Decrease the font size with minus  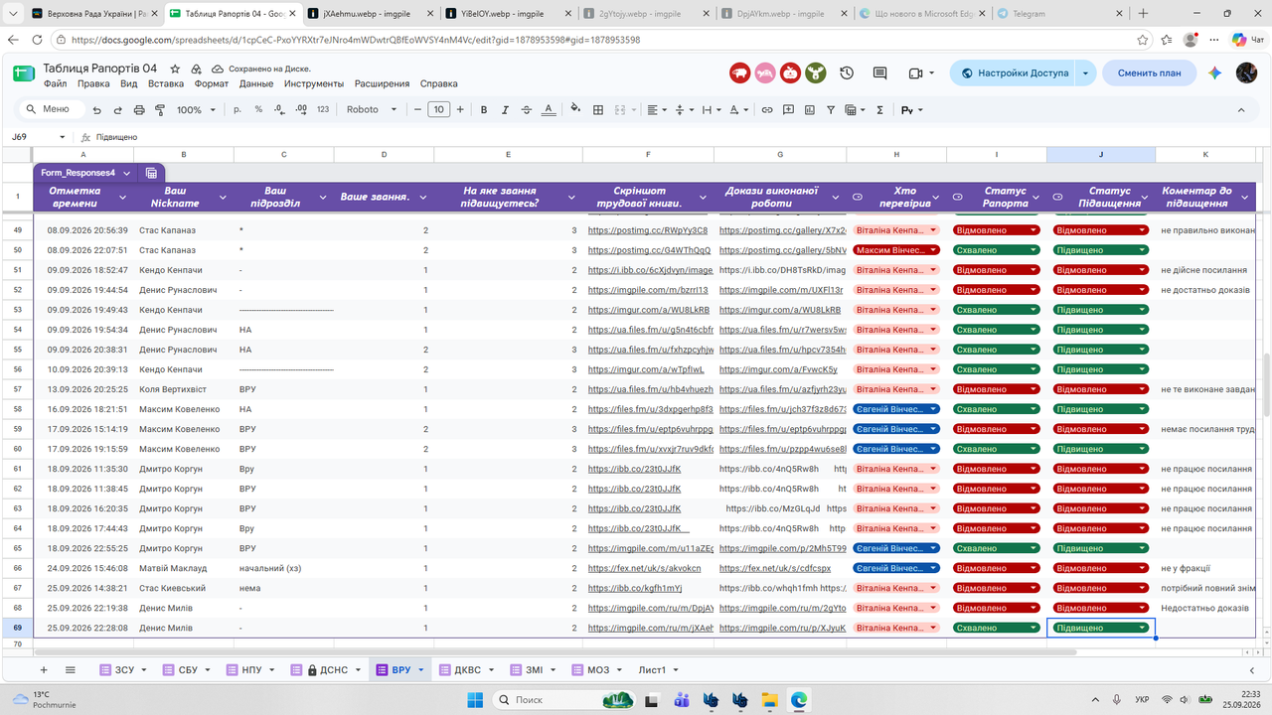(418, 110)
